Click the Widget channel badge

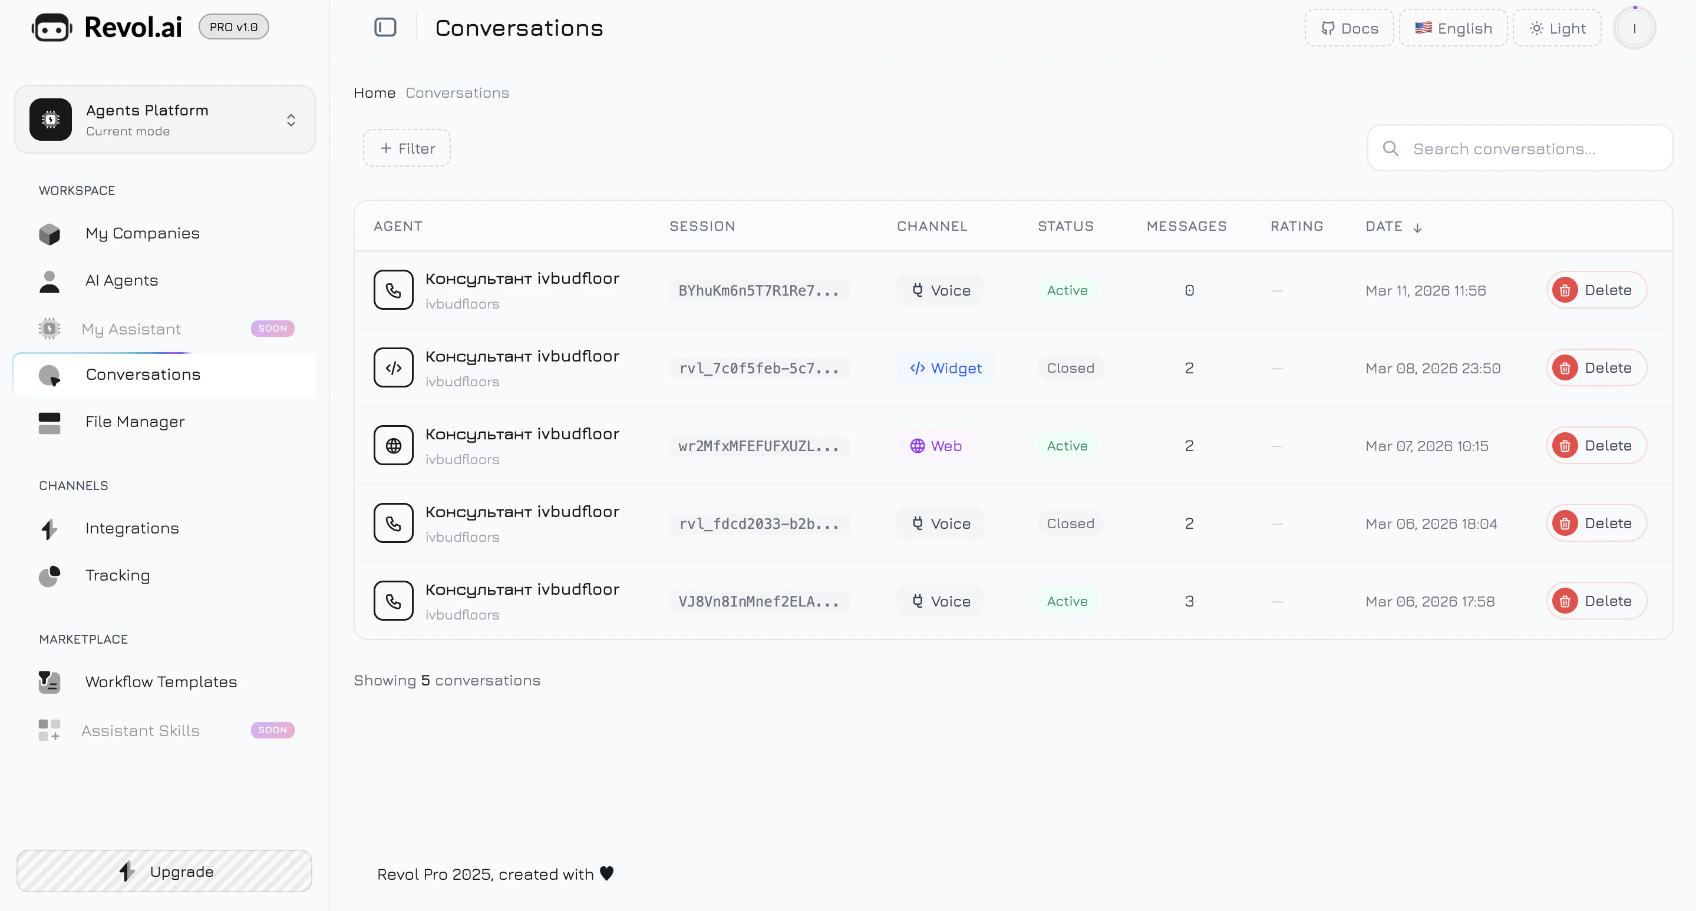click(x=945, y=369)
